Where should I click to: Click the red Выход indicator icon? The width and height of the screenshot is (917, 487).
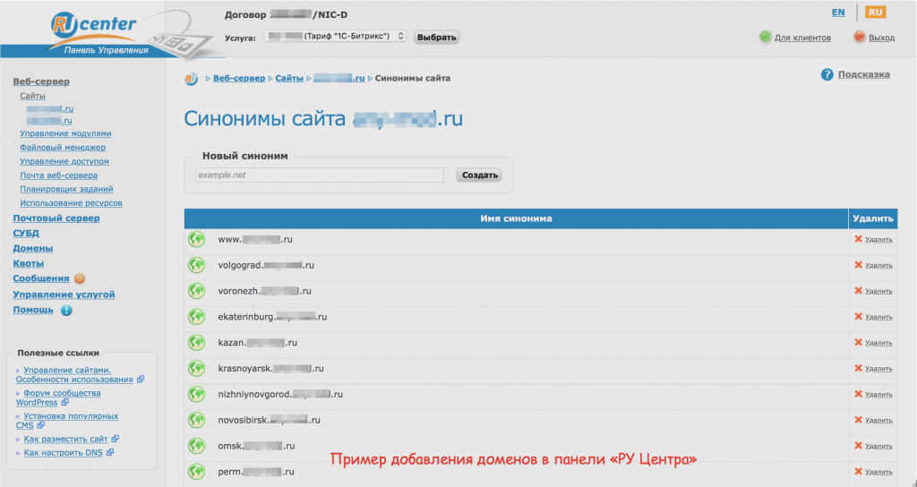point(859,37)
